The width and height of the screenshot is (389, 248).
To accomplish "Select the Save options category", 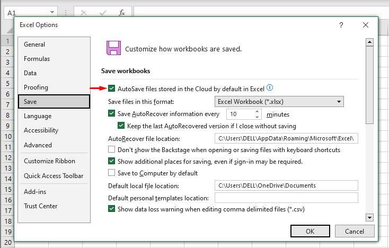I will point(54,102).
